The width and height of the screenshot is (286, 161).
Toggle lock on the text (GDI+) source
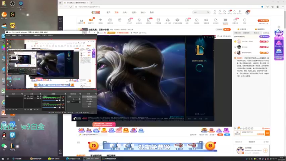pyautogui.click(x=40, y=96)
